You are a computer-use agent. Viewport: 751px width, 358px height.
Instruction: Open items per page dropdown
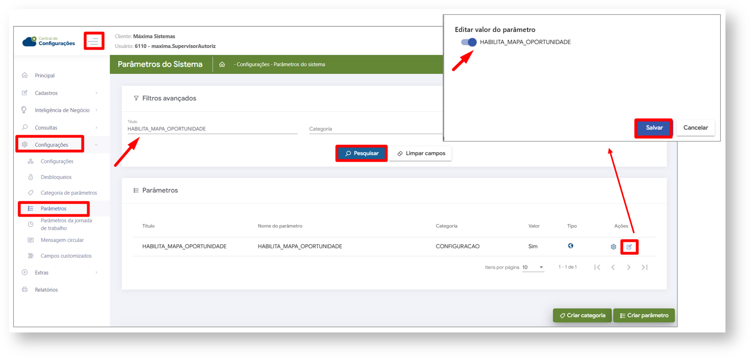(x=533, y=267)
